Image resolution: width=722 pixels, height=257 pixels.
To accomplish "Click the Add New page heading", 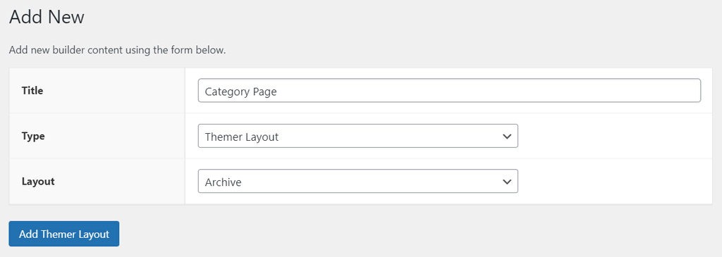I will [47, 17].
